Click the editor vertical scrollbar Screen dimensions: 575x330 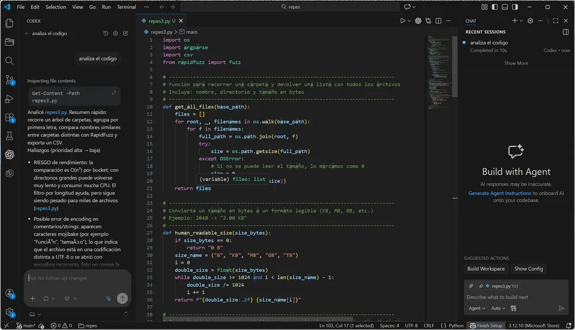tap(455, 66)
